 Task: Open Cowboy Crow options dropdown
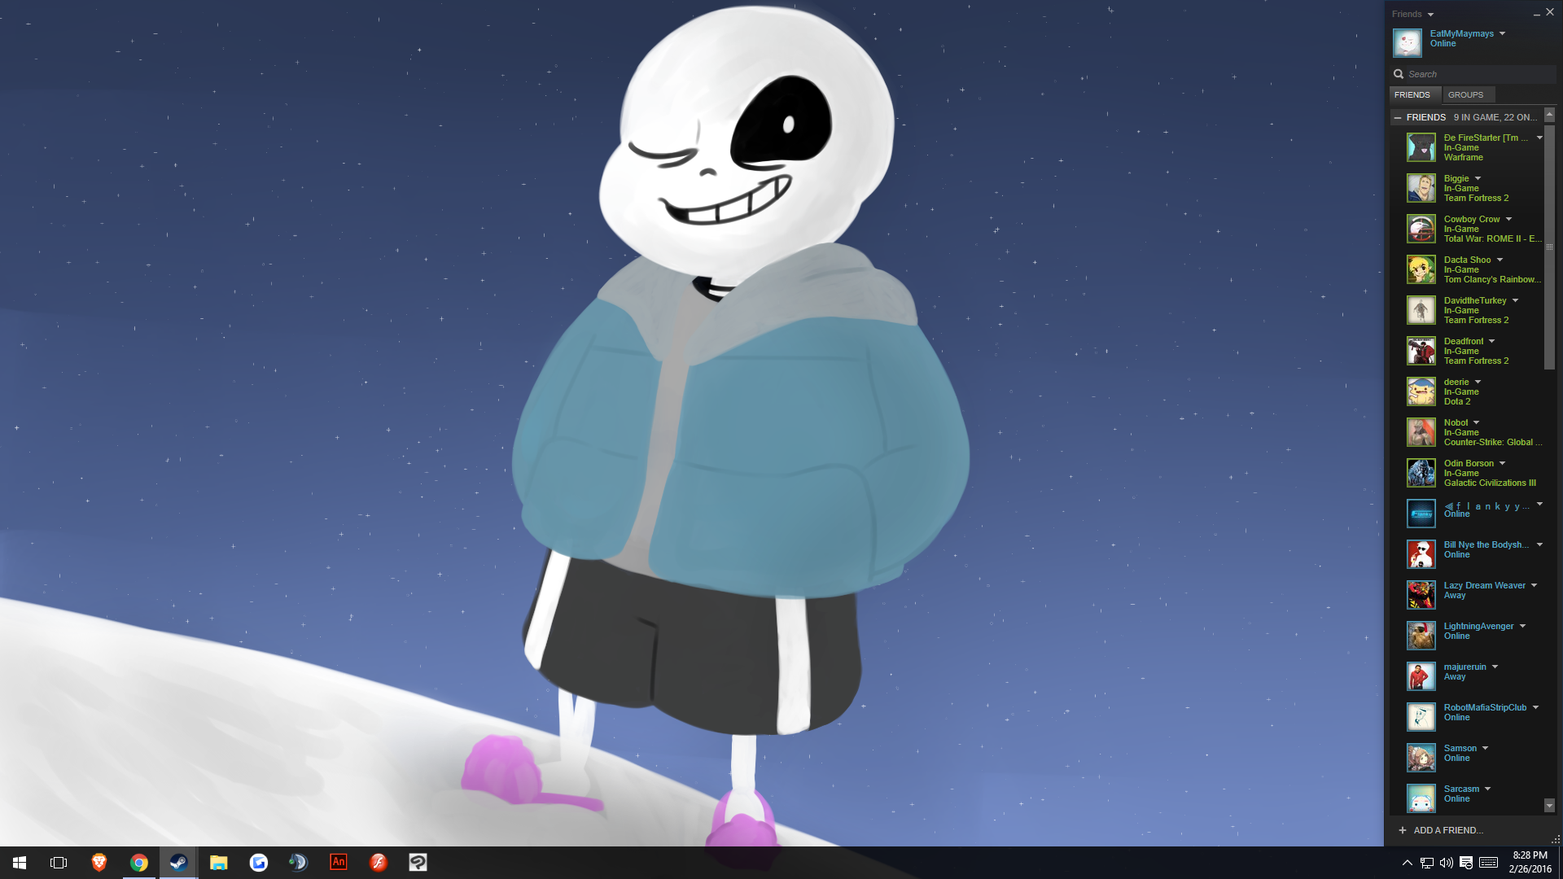pyautogui.click(x=1508, y=219)
